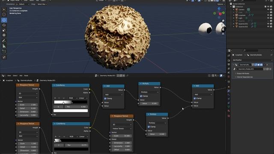Click the Value 0.100 field on upper Multiply node
The image size is (274, 154).
(x=149, y=104)
